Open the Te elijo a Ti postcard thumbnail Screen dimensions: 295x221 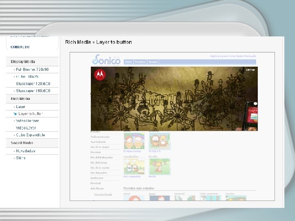point(159,141)
